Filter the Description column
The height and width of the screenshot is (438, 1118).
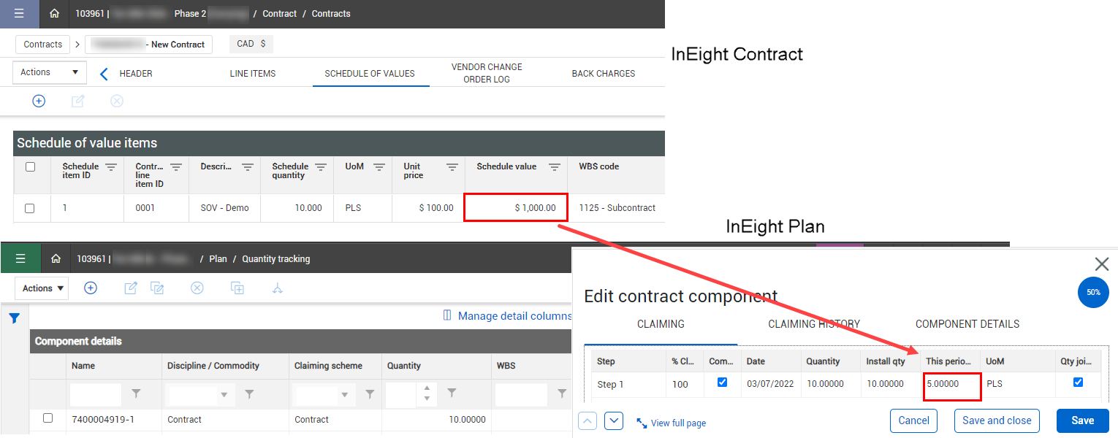tap(248, 166)
